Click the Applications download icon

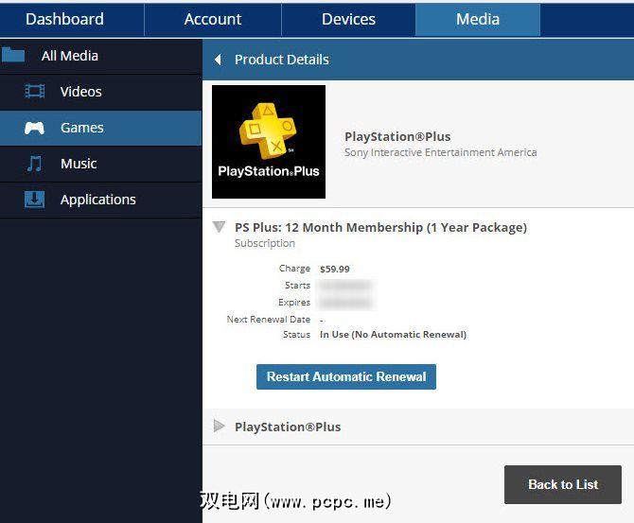(35, 200)
